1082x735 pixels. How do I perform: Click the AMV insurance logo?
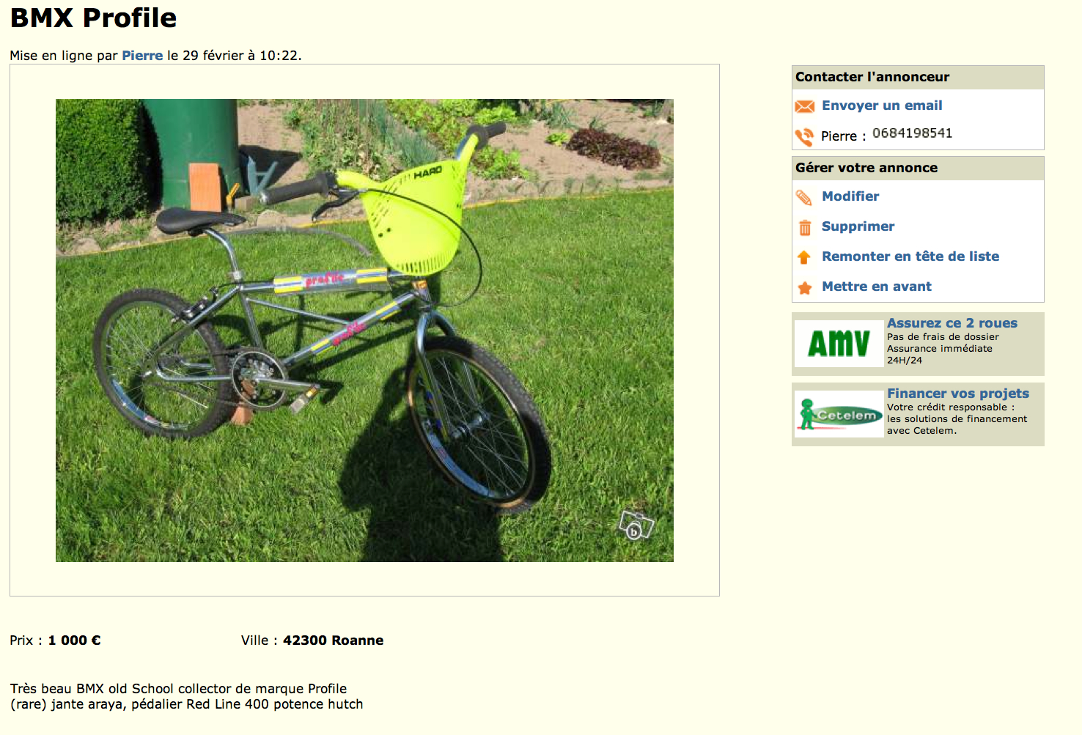pos(839,344)
